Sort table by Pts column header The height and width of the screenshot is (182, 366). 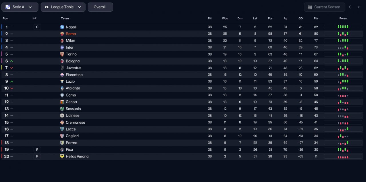(316, 19)
